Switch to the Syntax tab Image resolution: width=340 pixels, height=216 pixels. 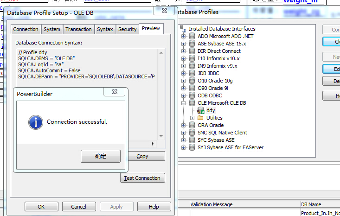pyautogui.click(x=105, y=29)
